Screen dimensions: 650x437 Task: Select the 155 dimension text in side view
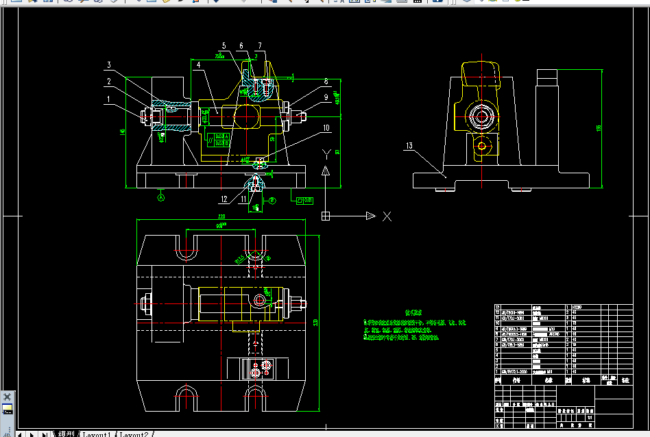click(599, 128)
